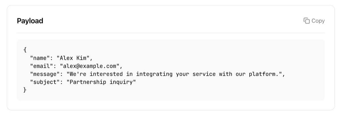Click the copy icon beside Payload
This screenshot has width=341, height=115.
click(x=307, y=21)
